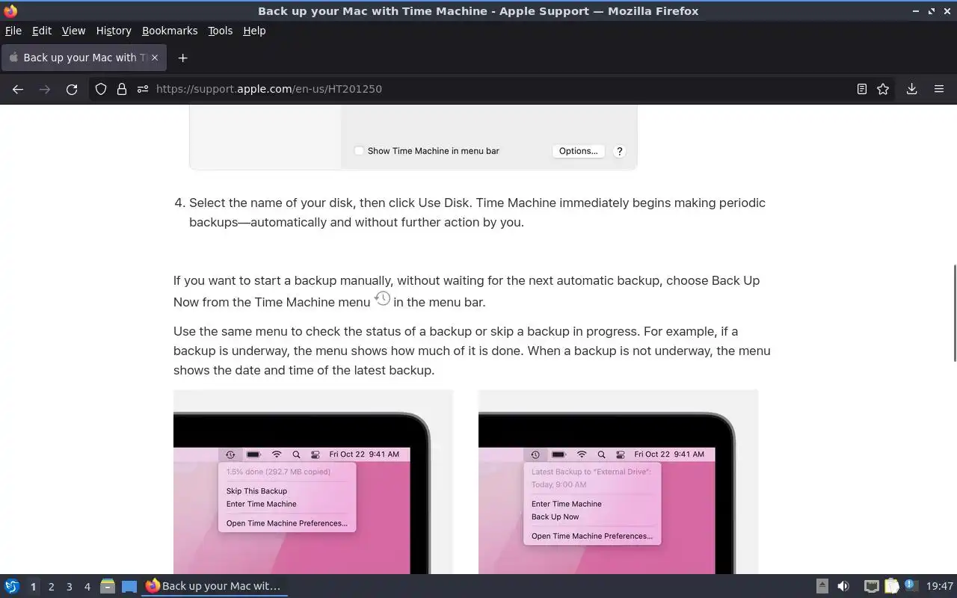Open the desktop application launcher menu
This screenshot has width=957, height=598.
(12, 586)
